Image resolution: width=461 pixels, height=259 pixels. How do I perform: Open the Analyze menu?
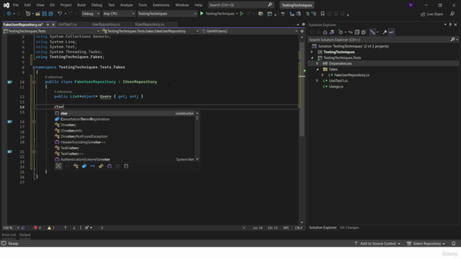[x=127, y=5]
